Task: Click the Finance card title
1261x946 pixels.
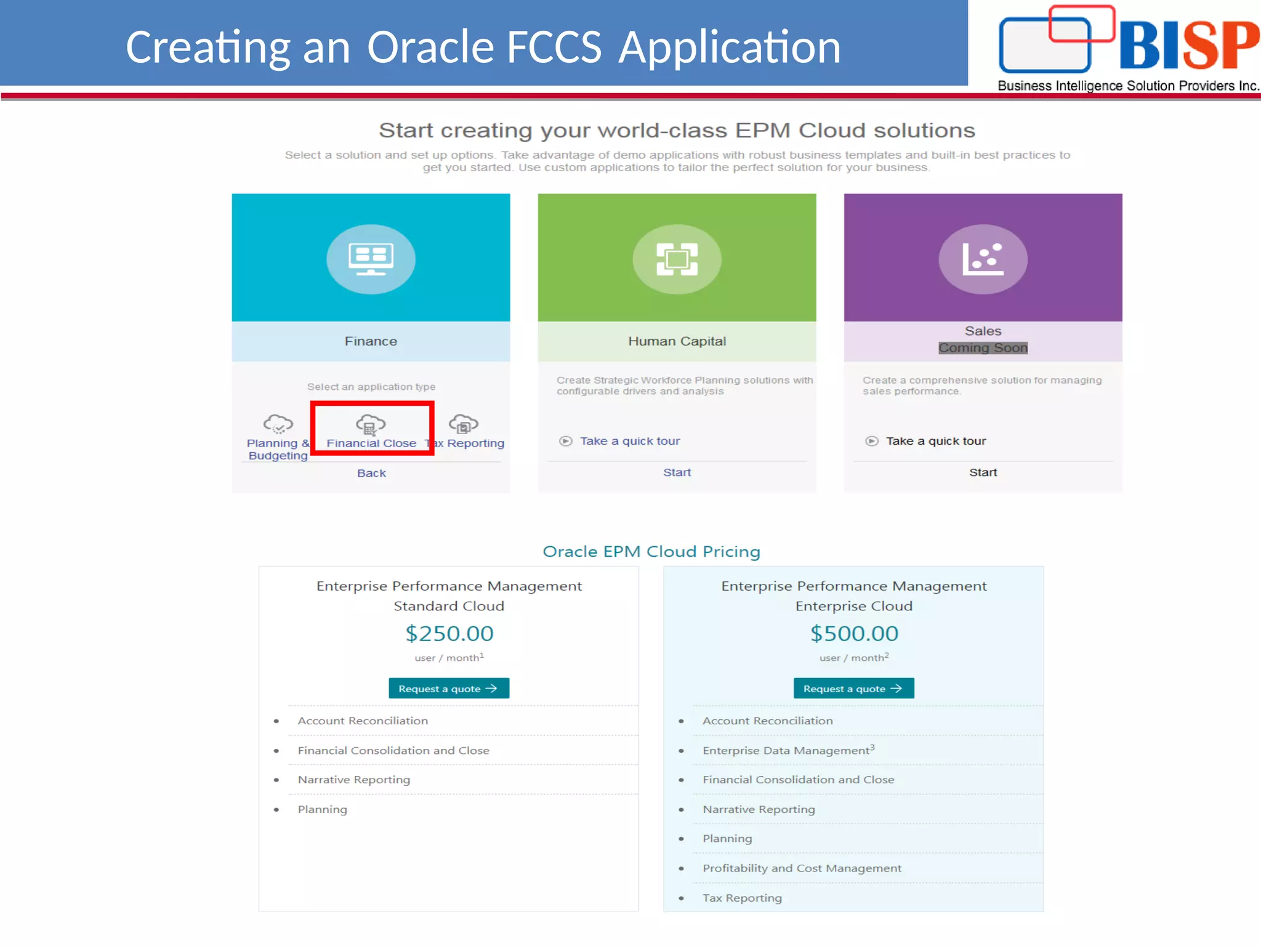Action: pos(371,341)
